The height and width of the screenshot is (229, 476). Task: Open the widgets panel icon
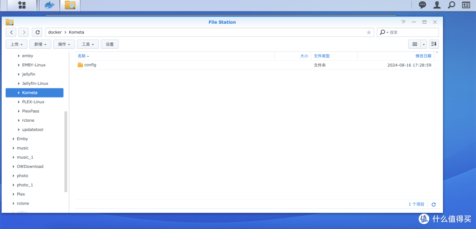pos(466,5)
